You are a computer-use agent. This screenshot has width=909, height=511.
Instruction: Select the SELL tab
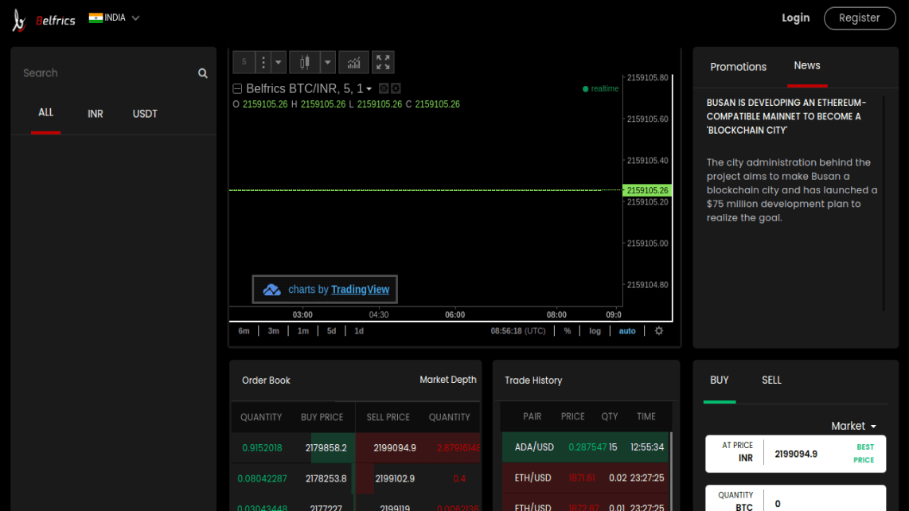coord(771,380)
